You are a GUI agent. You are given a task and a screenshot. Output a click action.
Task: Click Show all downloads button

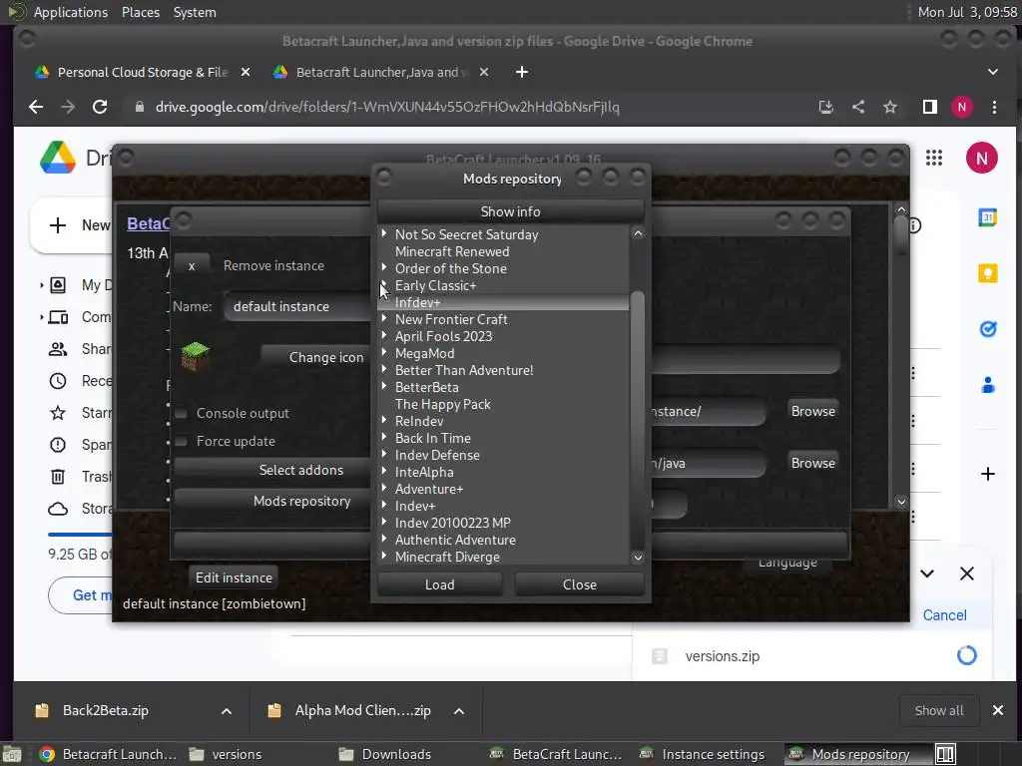coord(939,710)
